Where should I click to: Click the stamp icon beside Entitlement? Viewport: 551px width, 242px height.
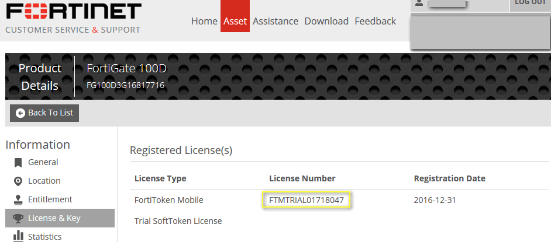(18, 199)
